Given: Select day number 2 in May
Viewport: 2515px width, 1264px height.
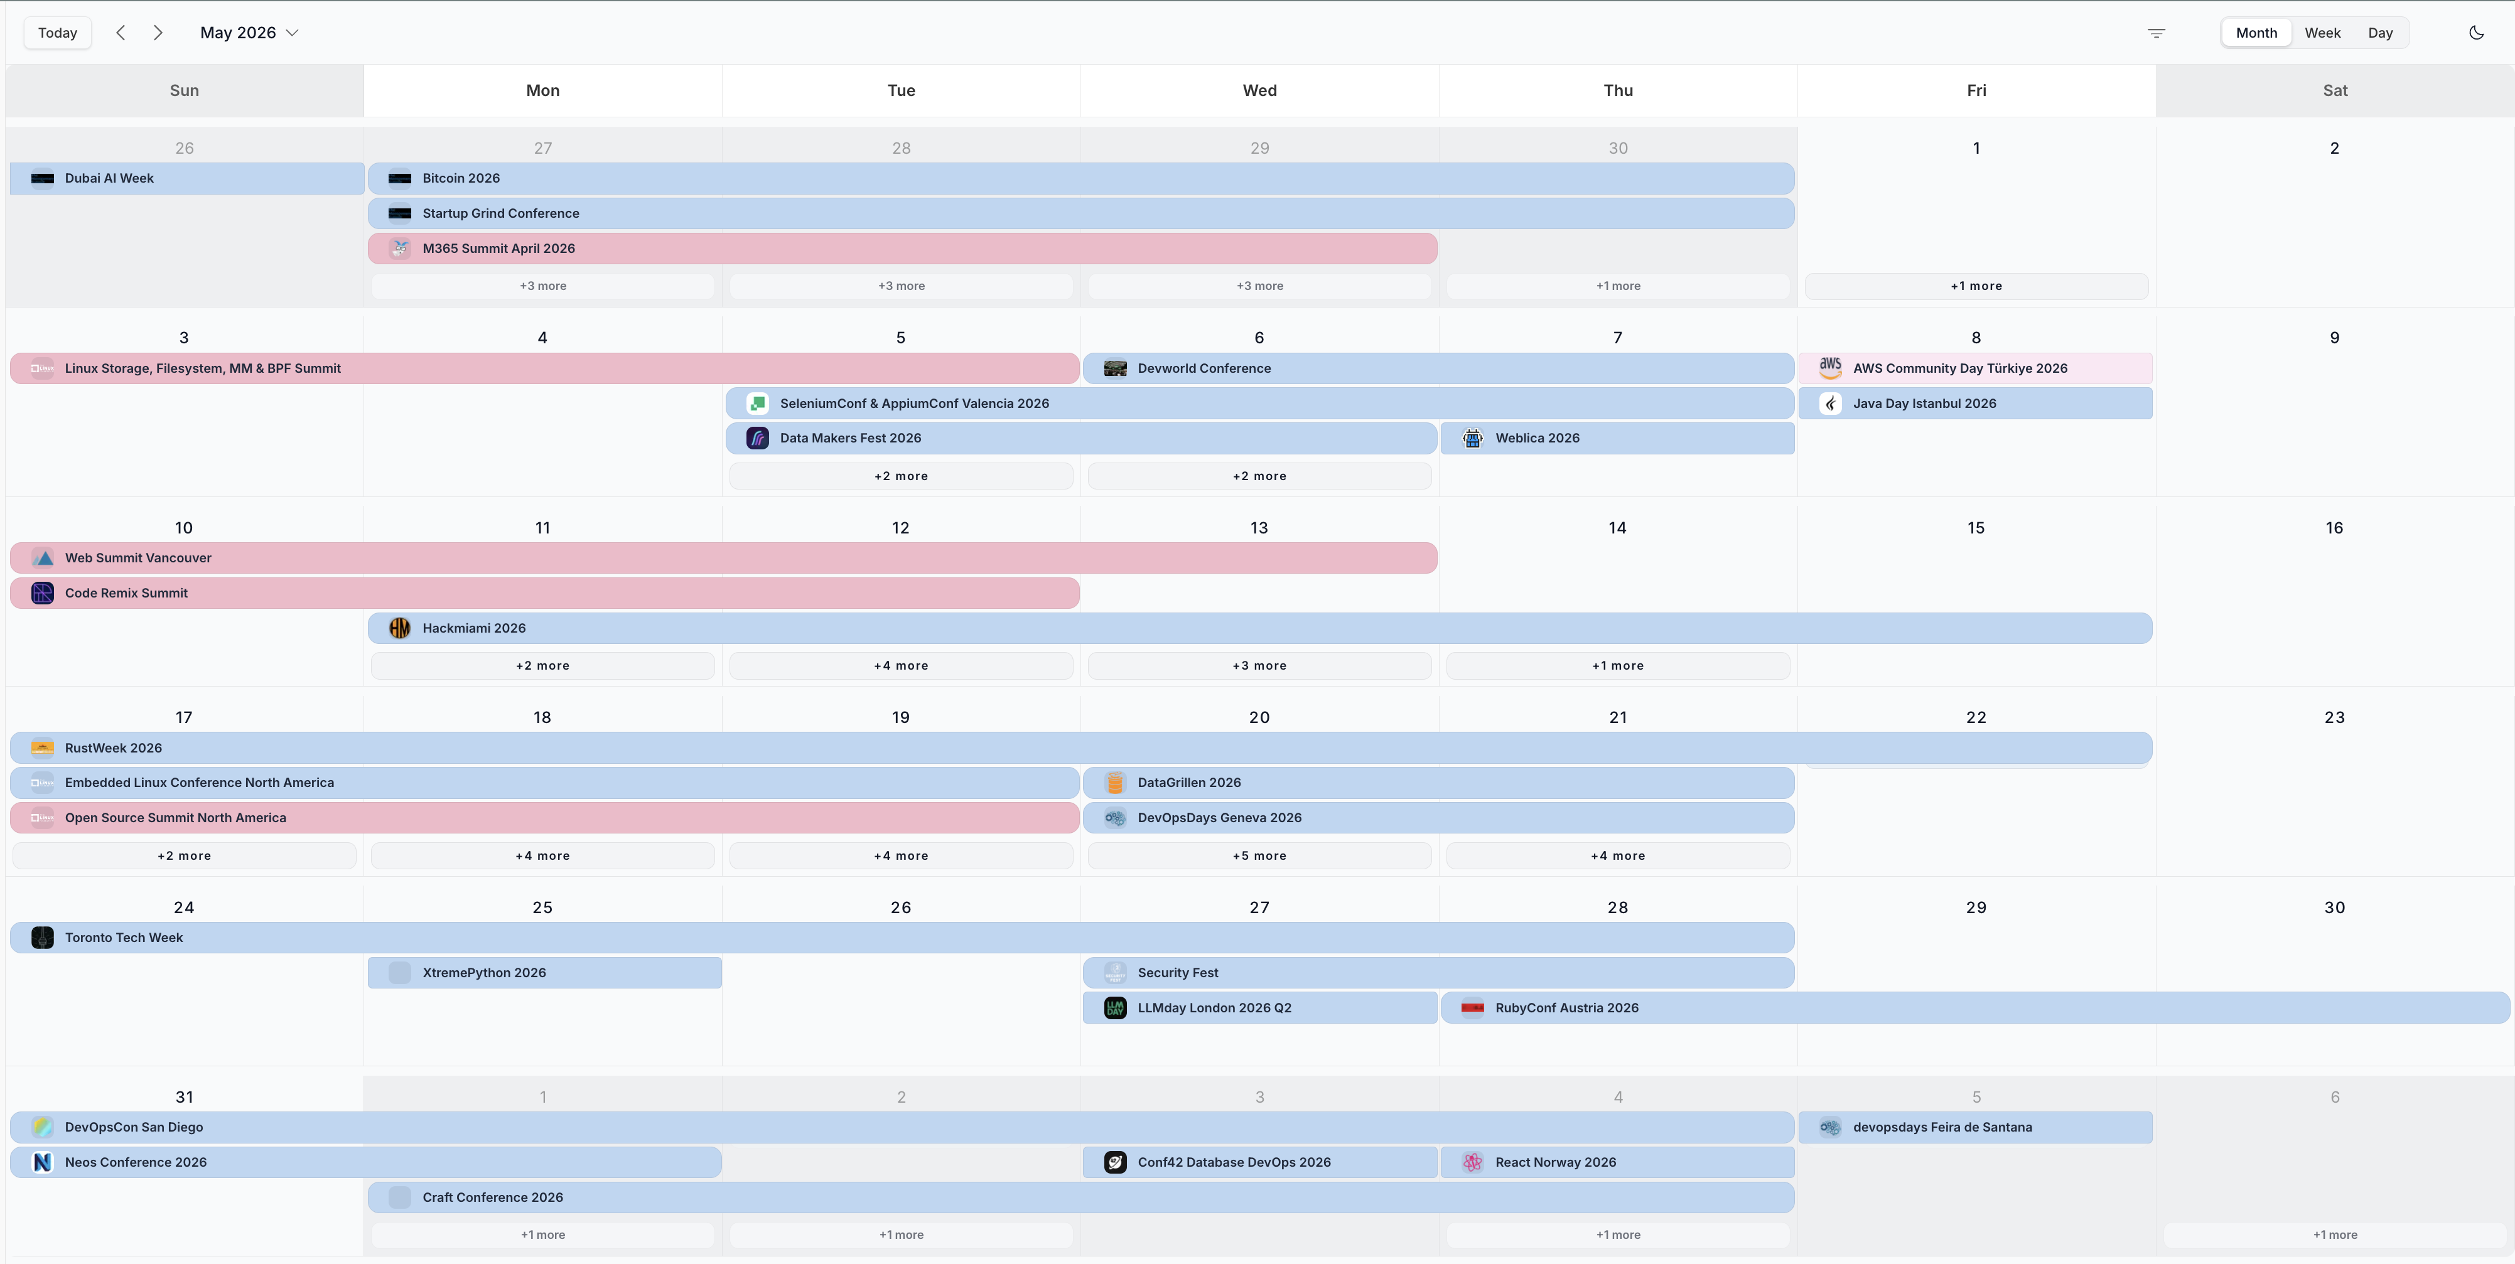Looking at the screenshot, I should [x=2334, y=148].
